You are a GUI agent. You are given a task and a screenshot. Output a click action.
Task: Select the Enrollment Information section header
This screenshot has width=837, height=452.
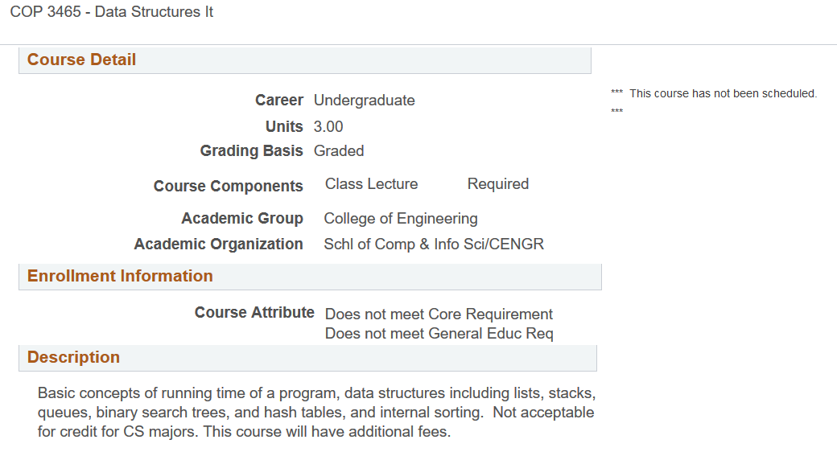(120, 277)
